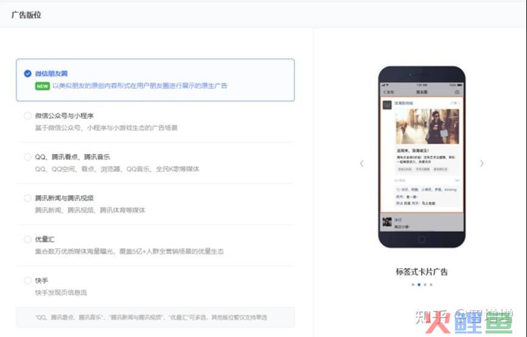The width and height of the screenshot is (527, 337).
Task: Pick the 腾讯新闻与腾讯视频 placement
Action: (x=27, y=198)
